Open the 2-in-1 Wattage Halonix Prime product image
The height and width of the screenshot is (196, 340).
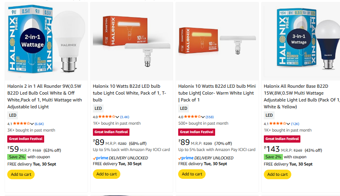[x=46, y=40]
